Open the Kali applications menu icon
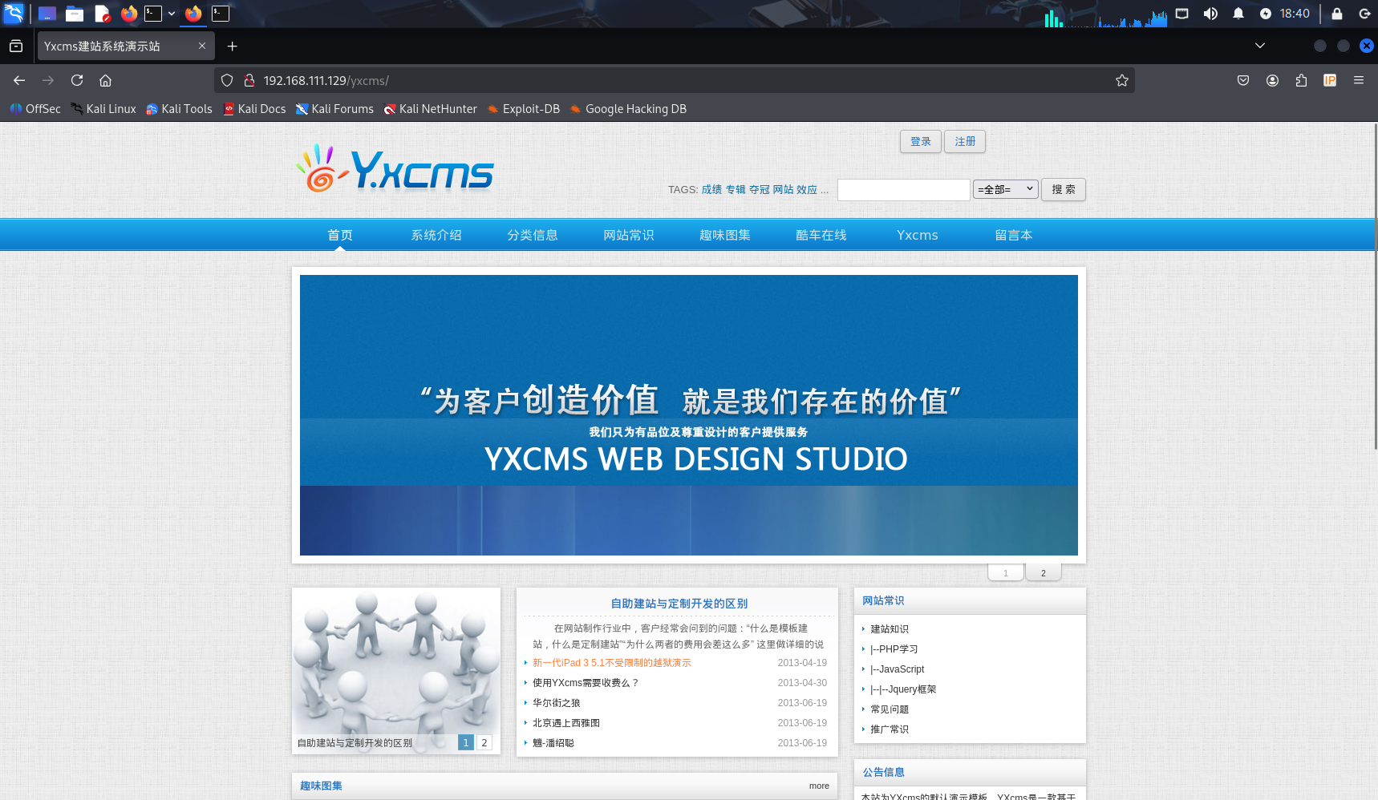The width and height of the screenshot is (1378, 800). [14, 14]
